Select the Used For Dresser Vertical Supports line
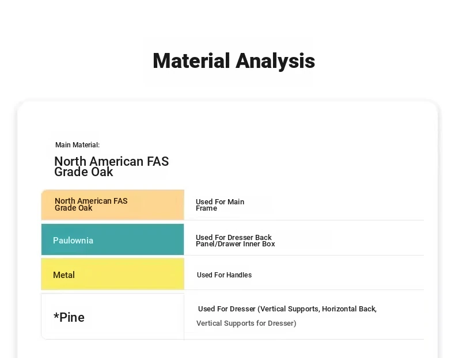The height and width of the screenshot is (358, 455). 287,309
